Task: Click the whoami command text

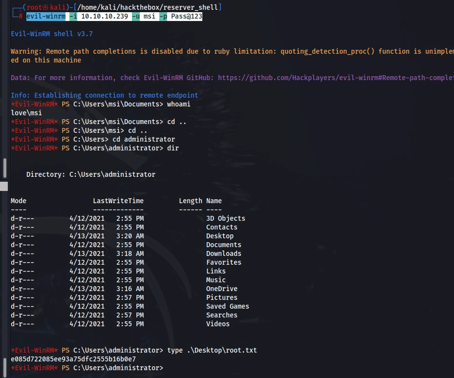Action: coord(179,104)
